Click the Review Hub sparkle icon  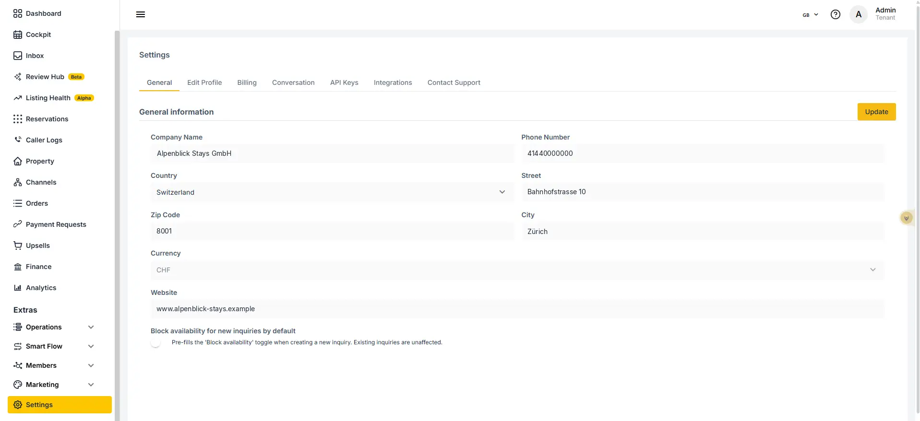[x=18, y=77]
